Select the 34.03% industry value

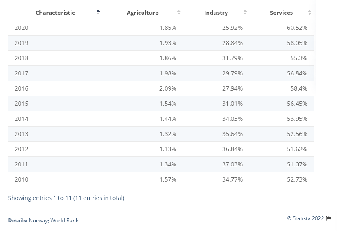click(x=232, y=119)
